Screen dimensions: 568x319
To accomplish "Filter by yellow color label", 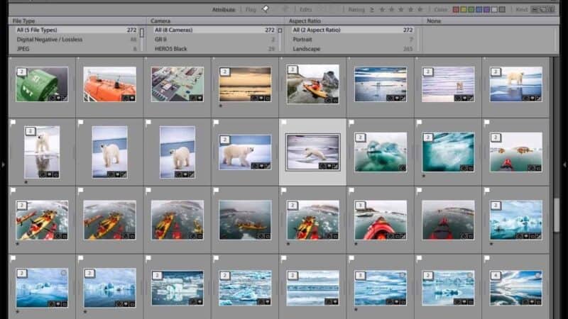I will tap(464, 9).
